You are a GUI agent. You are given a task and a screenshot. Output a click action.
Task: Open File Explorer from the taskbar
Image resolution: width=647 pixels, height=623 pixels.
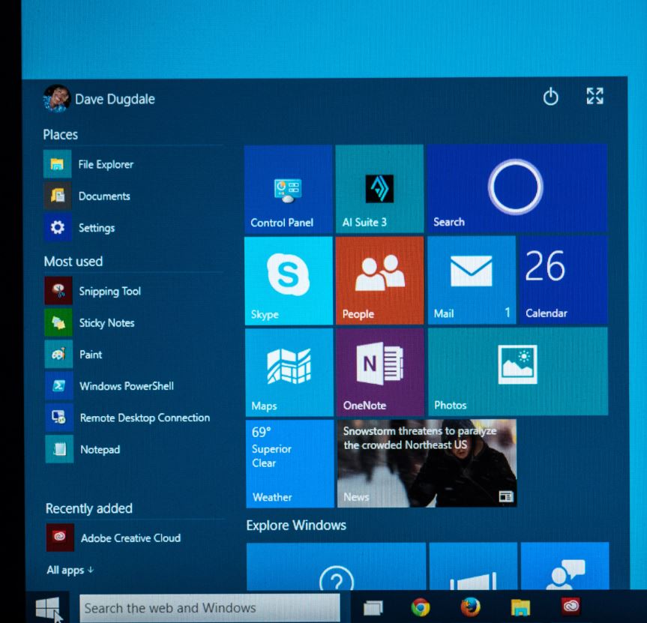[520, 607]
